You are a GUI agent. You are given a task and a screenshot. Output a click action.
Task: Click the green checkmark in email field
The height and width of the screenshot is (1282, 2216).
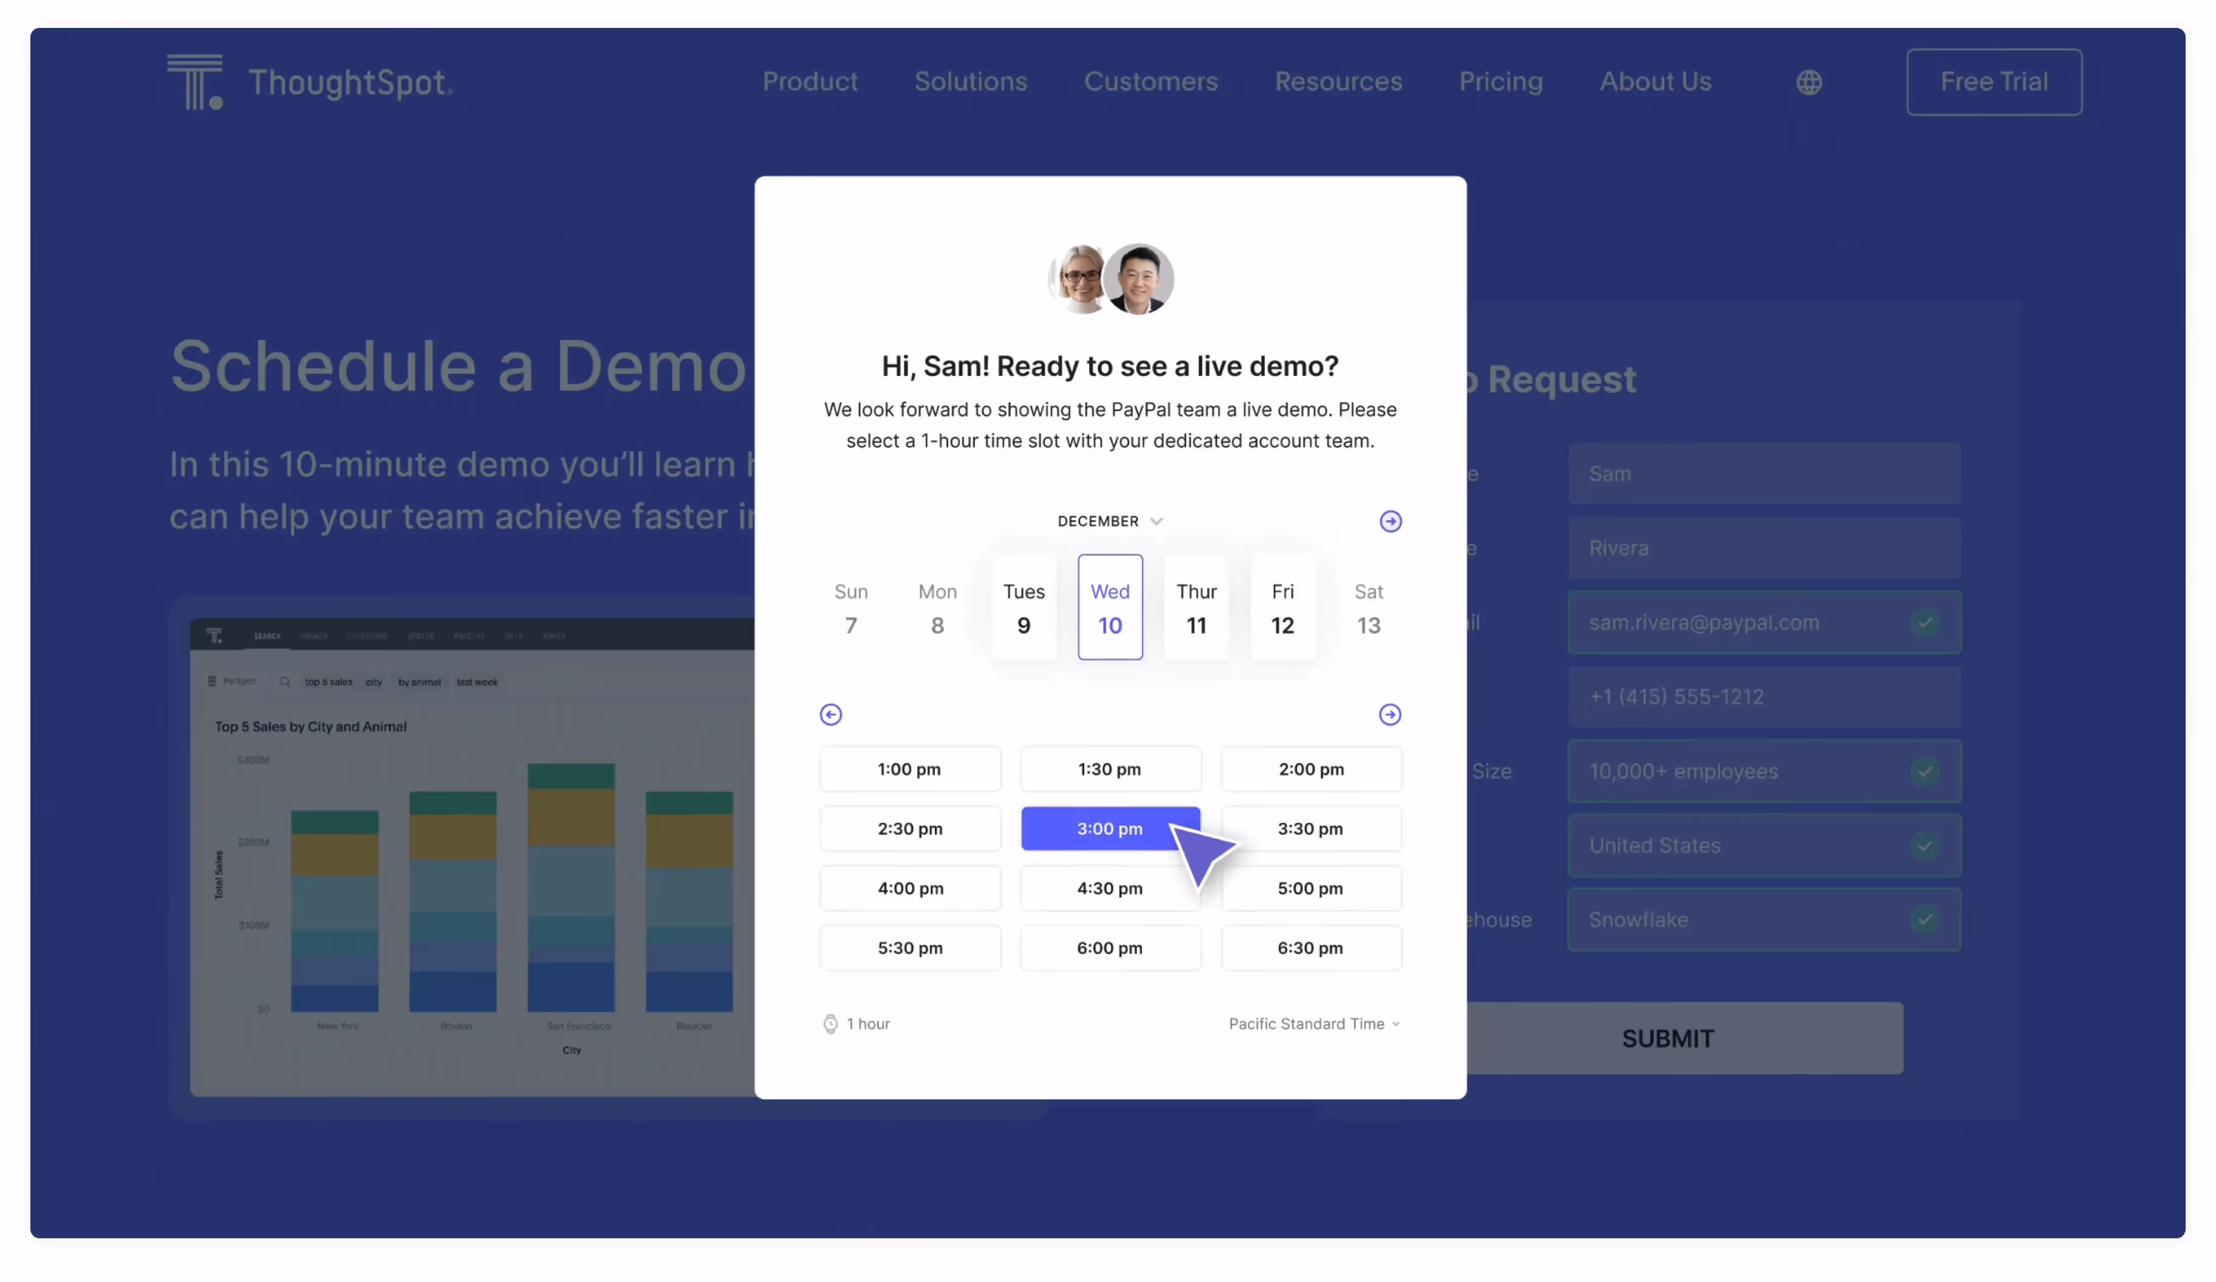pyautogui.click(x=1924, y=622)
